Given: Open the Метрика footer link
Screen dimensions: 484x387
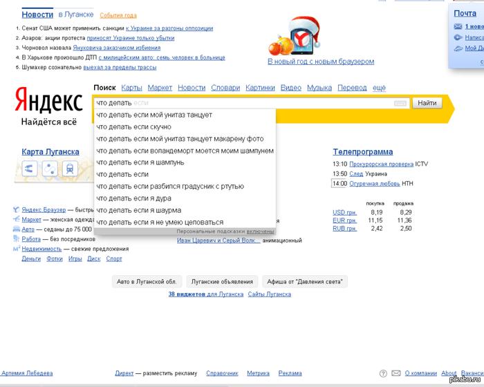Looking at the screenshot, I should 258,373.
